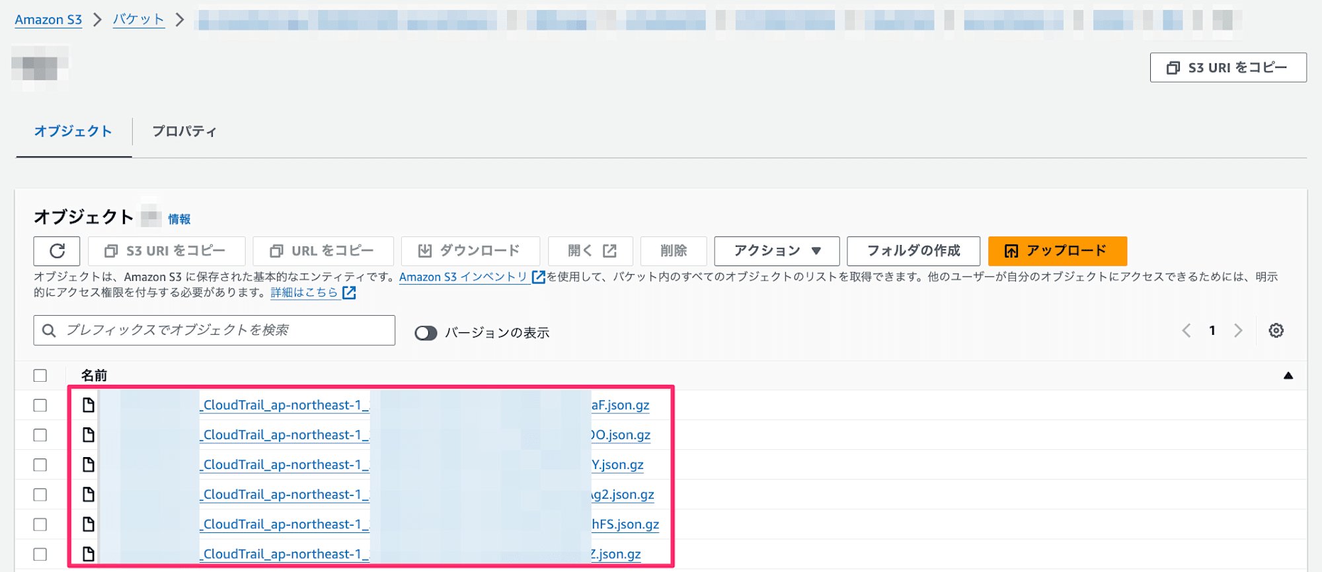The image size is (1322, 572).
Task: Open object ending hFS.json.gz
Action: tap(430, 524)
